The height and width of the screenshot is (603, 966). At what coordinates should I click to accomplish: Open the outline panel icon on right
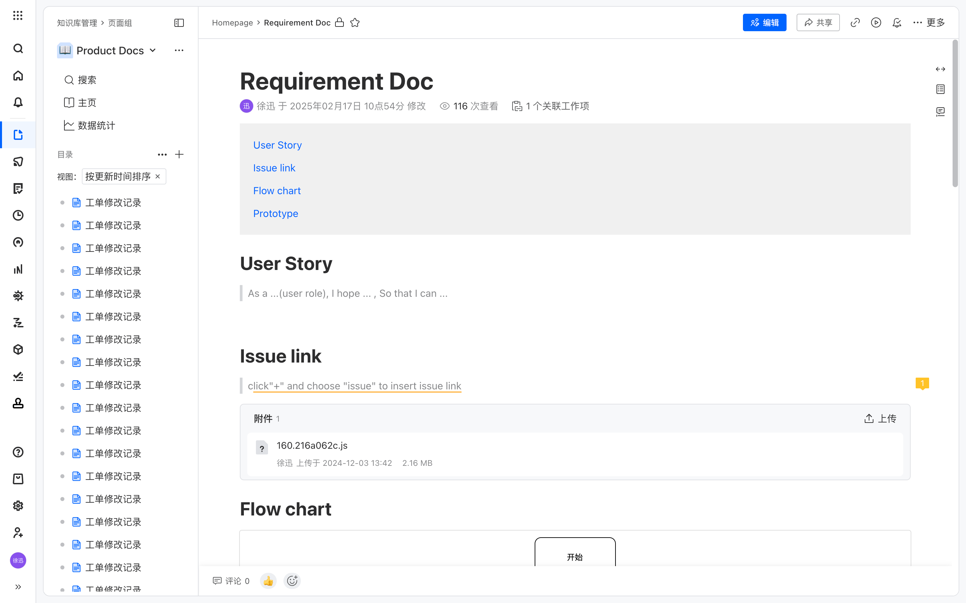click(x=941, y=89)
